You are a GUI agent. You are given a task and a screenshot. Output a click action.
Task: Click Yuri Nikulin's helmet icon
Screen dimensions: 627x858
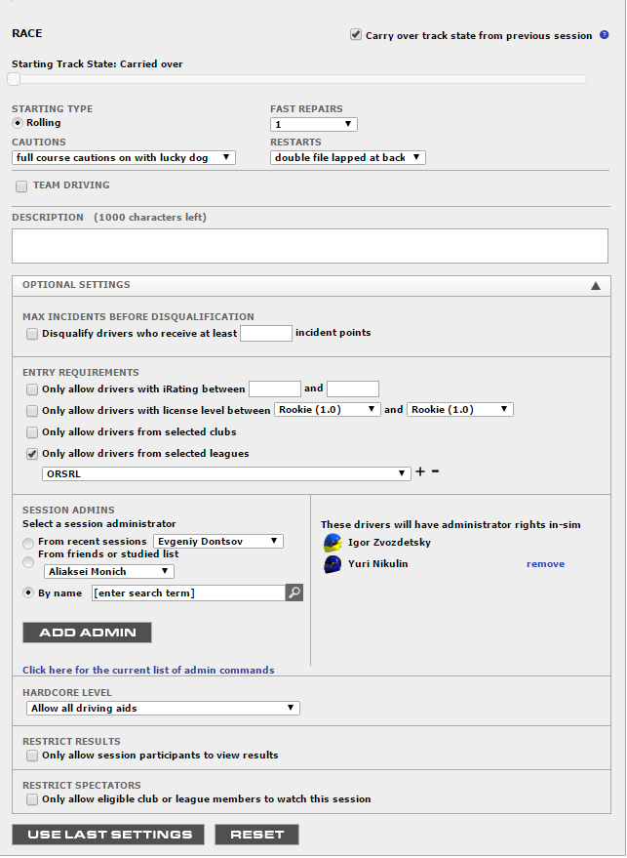tap(333, 564)
